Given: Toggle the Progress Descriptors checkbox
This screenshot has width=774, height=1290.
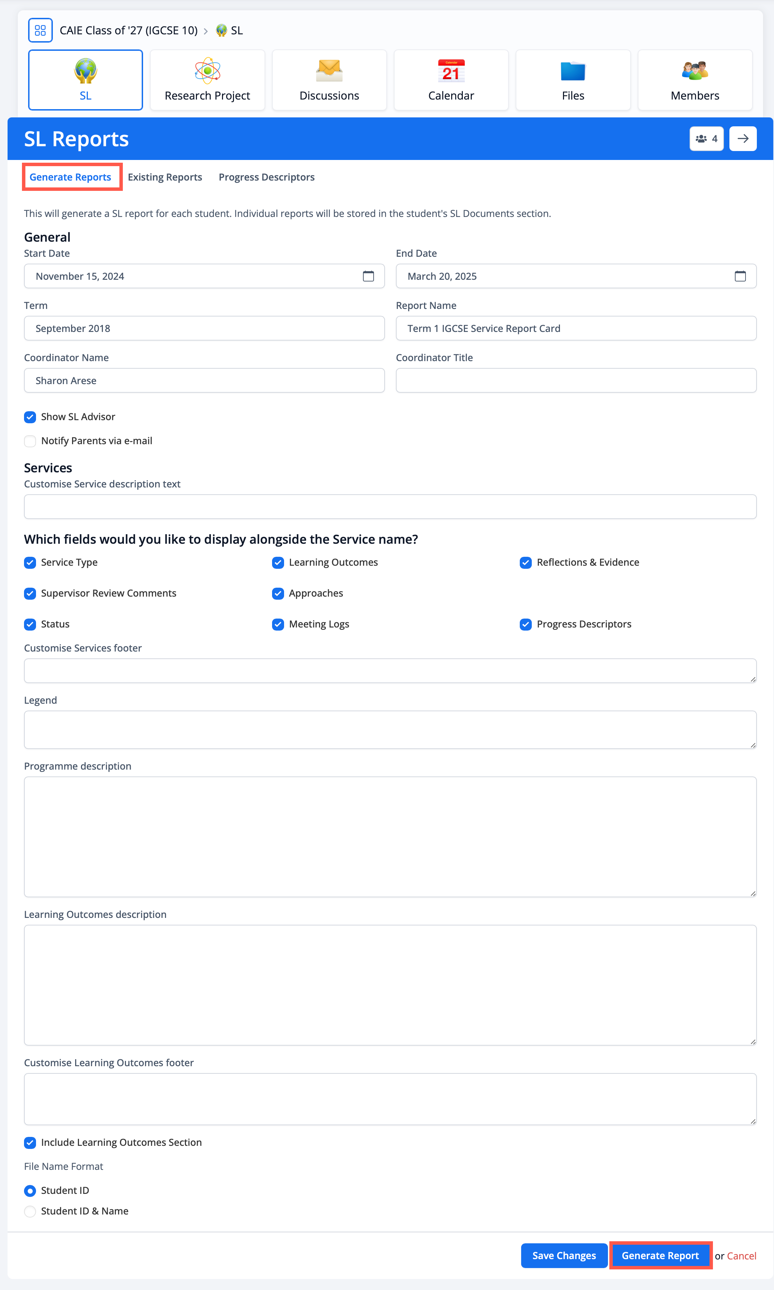Looking at the screenshot, I should [526, 624].
